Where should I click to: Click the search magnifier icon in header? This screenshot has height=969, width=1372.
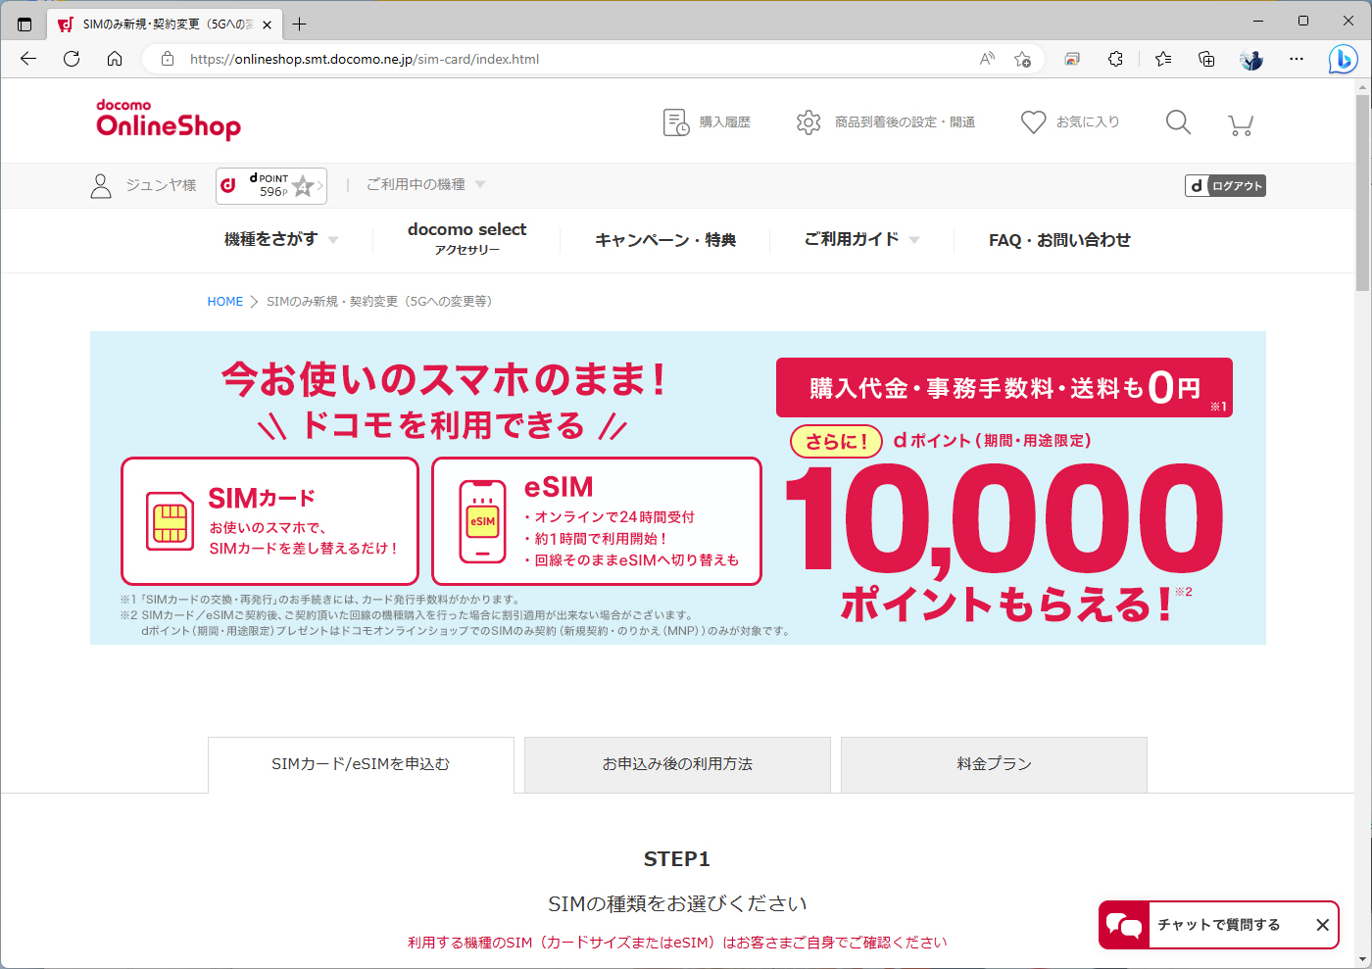(x=1178, y=122)
